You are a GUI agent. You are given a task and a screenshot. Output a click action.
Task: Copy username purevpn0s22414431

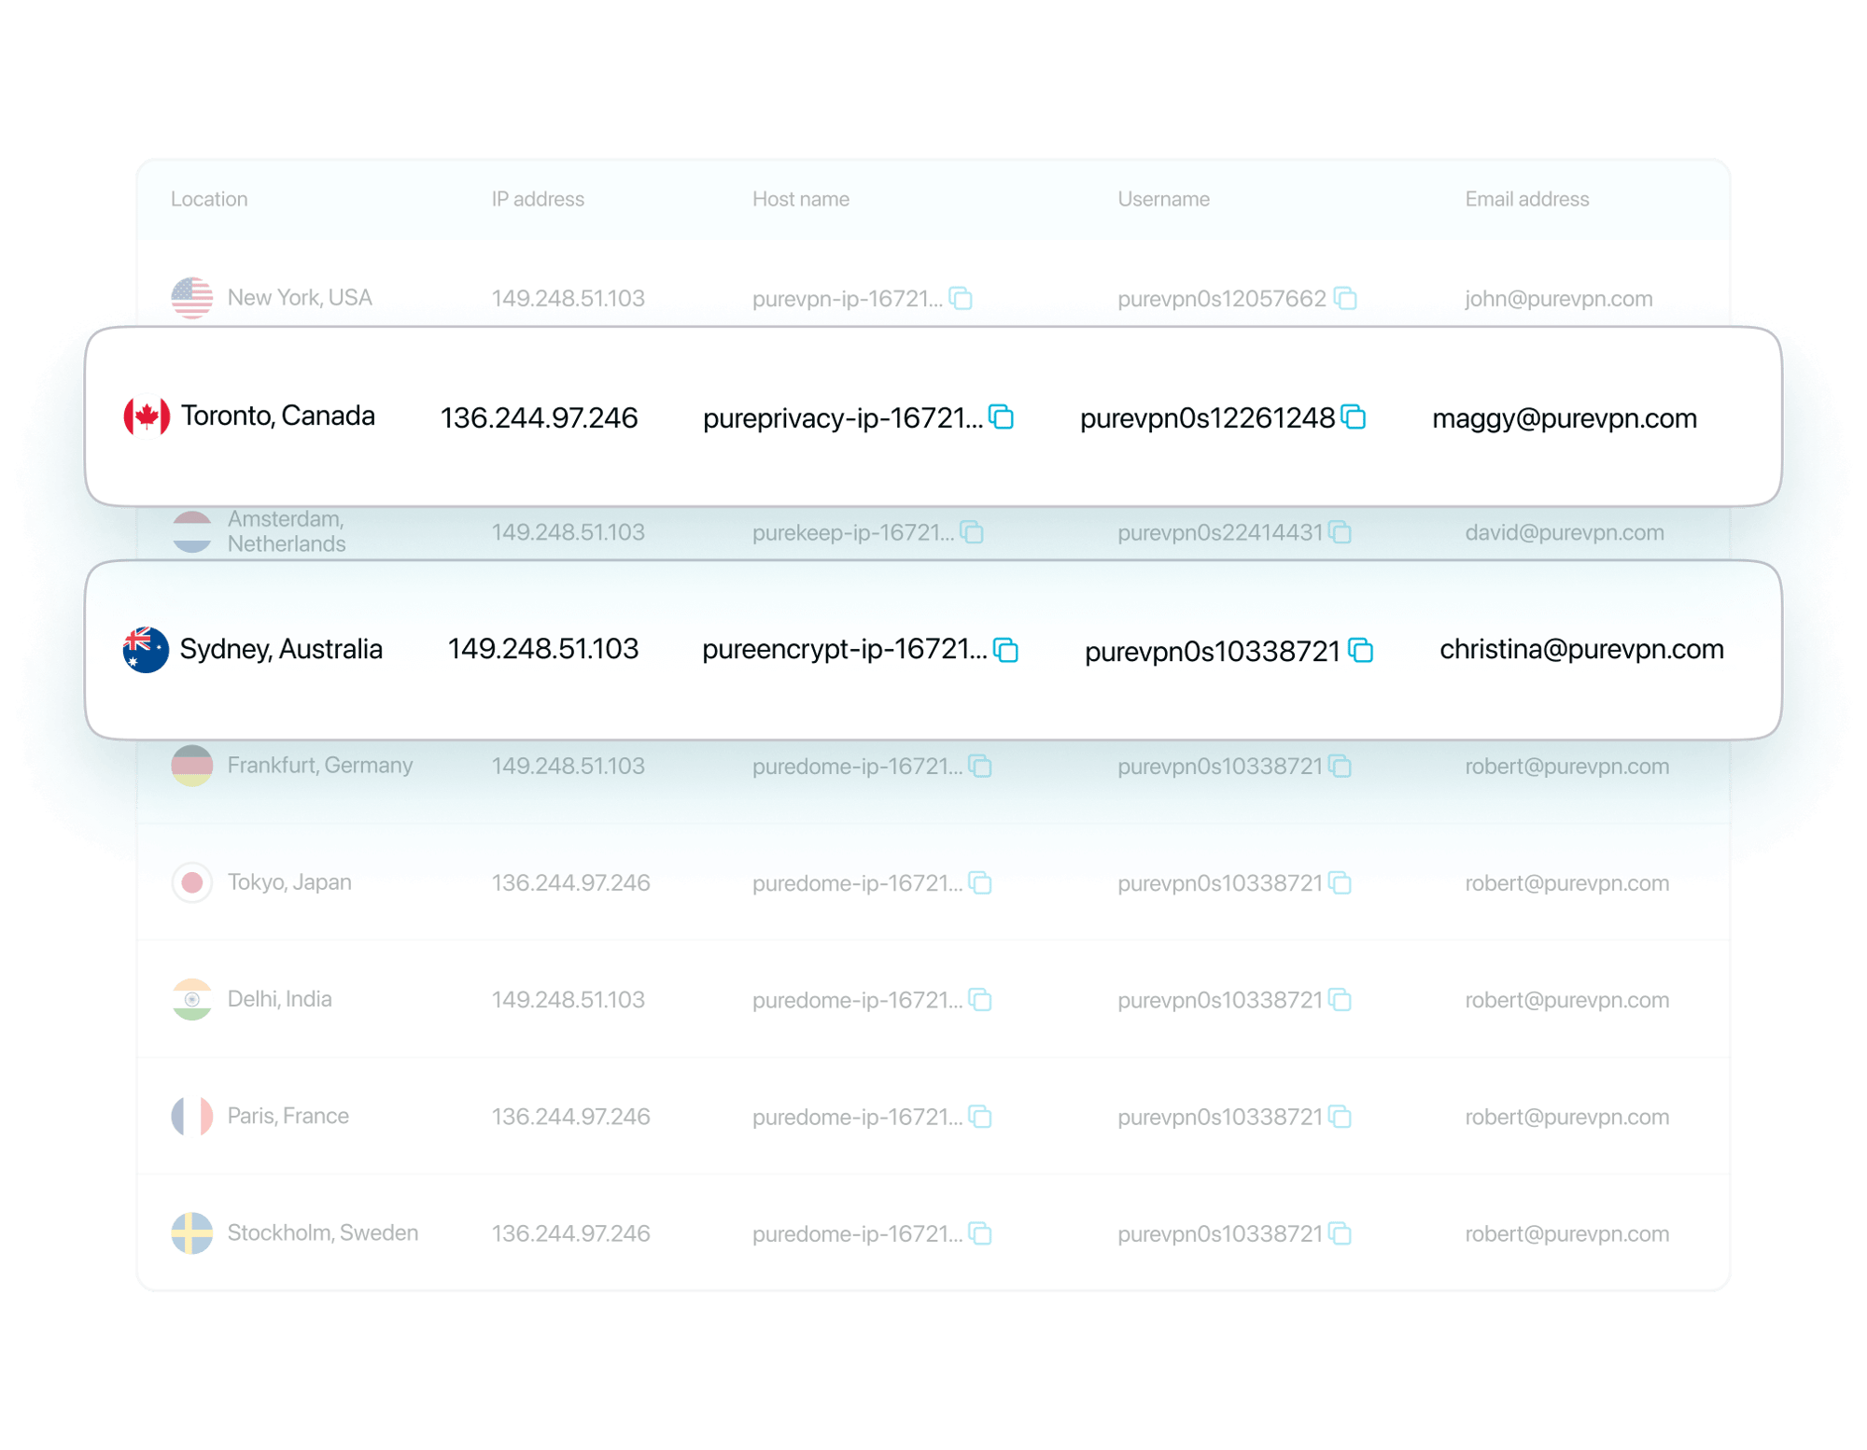coord(1341,532)
